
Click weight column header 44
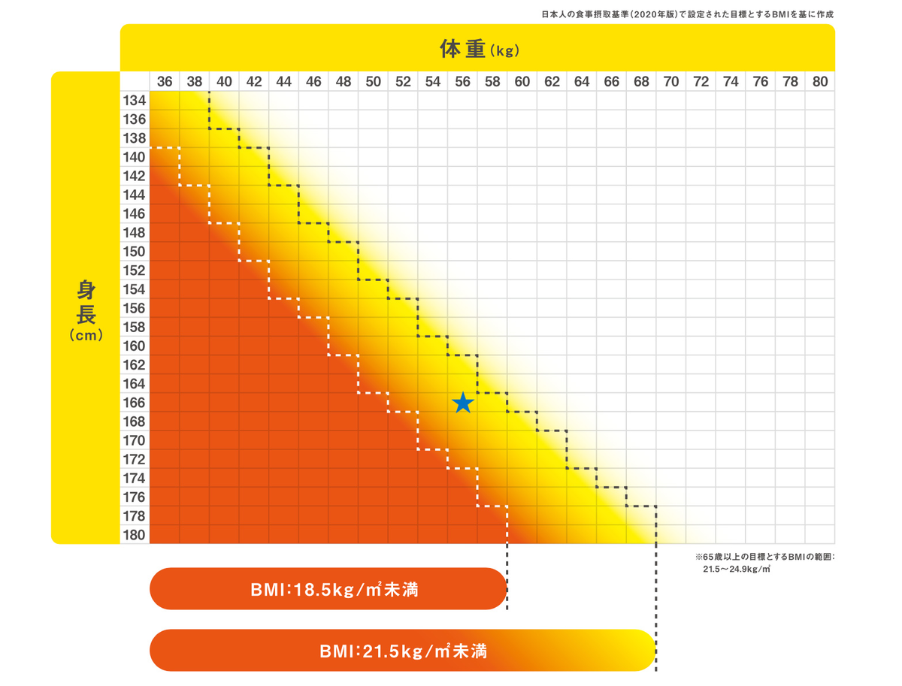tap(283, 81)
